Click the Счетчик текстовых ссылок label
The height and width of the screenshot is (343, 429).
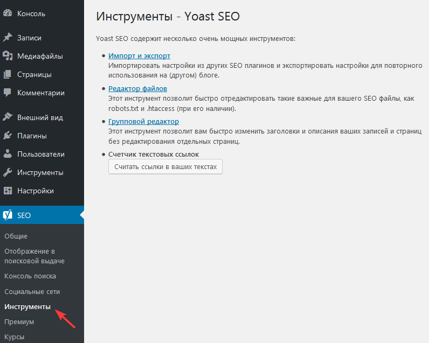coord(154,154)
